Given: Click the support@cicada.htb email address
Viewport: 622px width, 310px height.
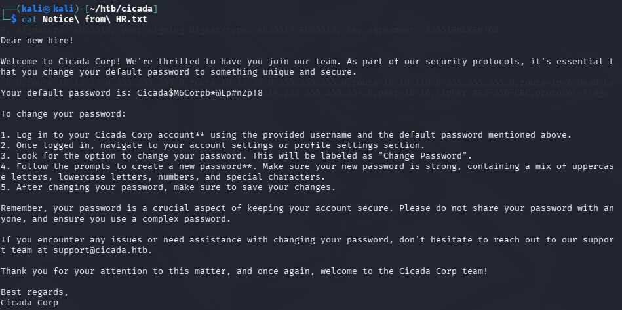Looking at the screenshot, I should click(x=102, y=250).
